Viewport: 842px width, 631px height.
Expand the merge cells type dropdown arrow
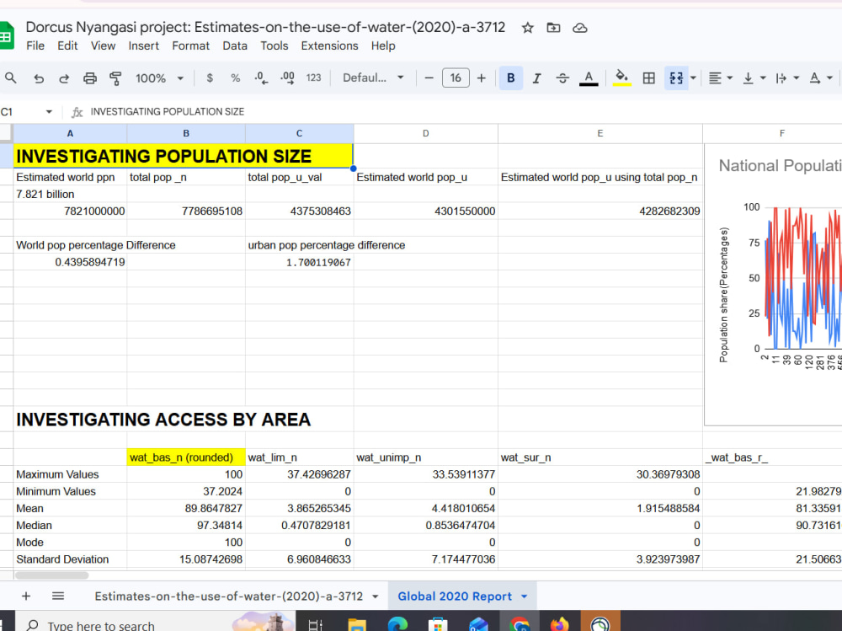coord(693,78)
